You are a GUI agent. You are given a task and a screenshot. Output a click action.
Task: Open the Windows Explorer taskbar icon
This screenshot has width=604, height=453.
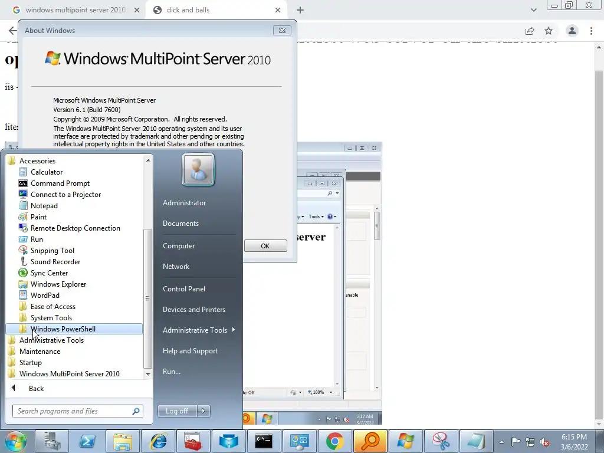pos(123,441)
